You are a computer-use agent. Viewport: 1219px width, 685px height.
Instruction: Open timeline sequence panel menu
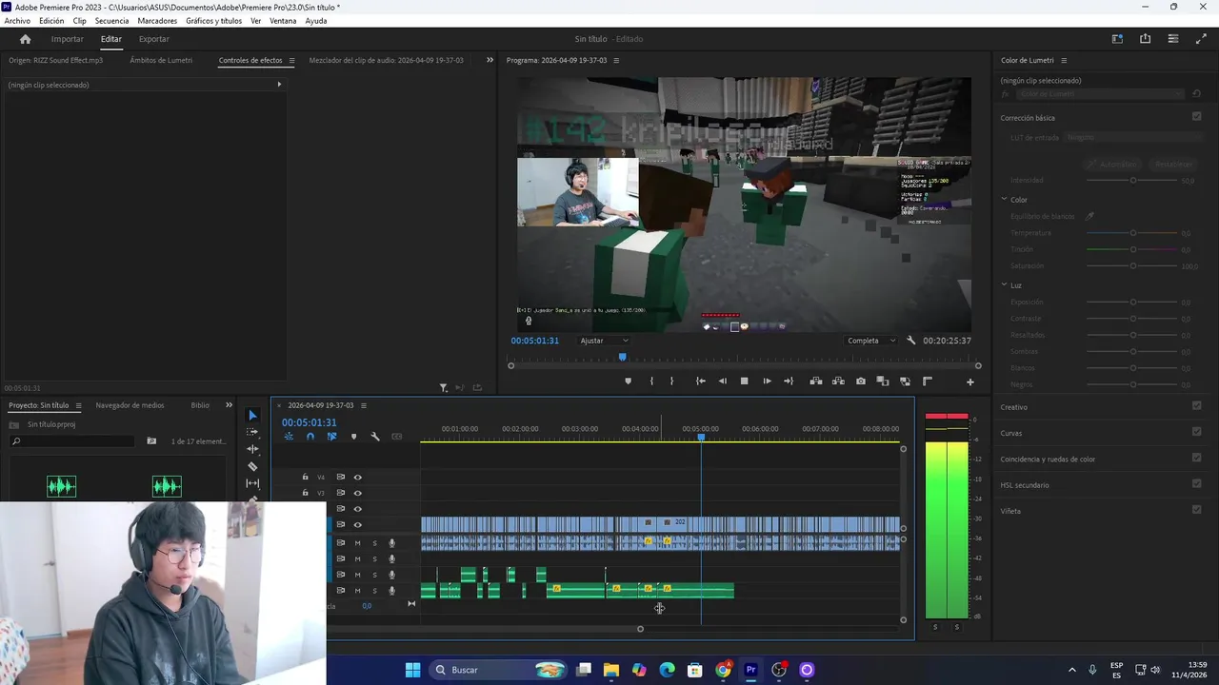(363, 405)
